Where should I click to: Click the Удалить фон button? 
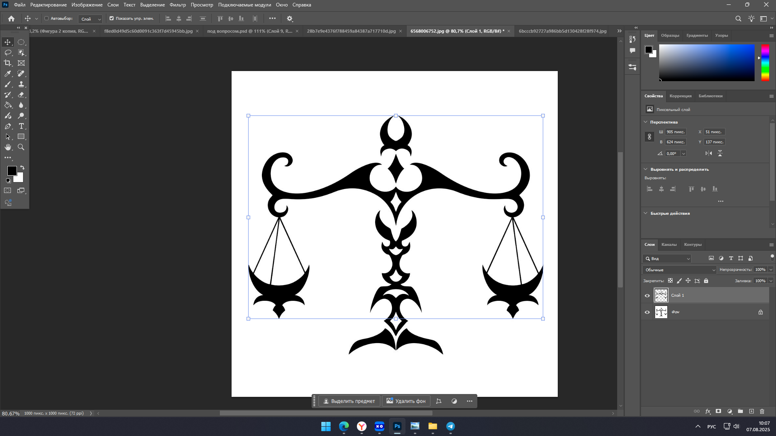coord(406,401)
